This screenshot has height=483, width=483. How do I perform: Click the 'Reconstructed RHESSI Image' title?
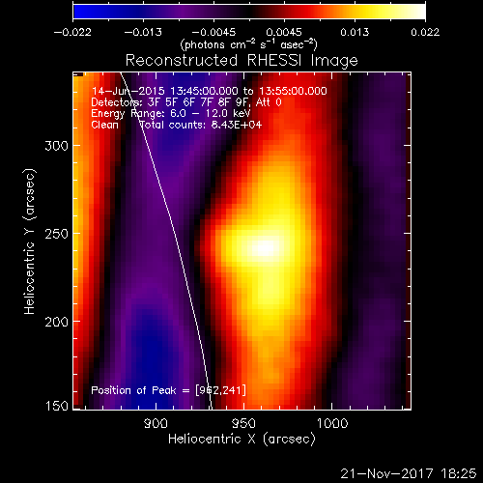point(241,61)
